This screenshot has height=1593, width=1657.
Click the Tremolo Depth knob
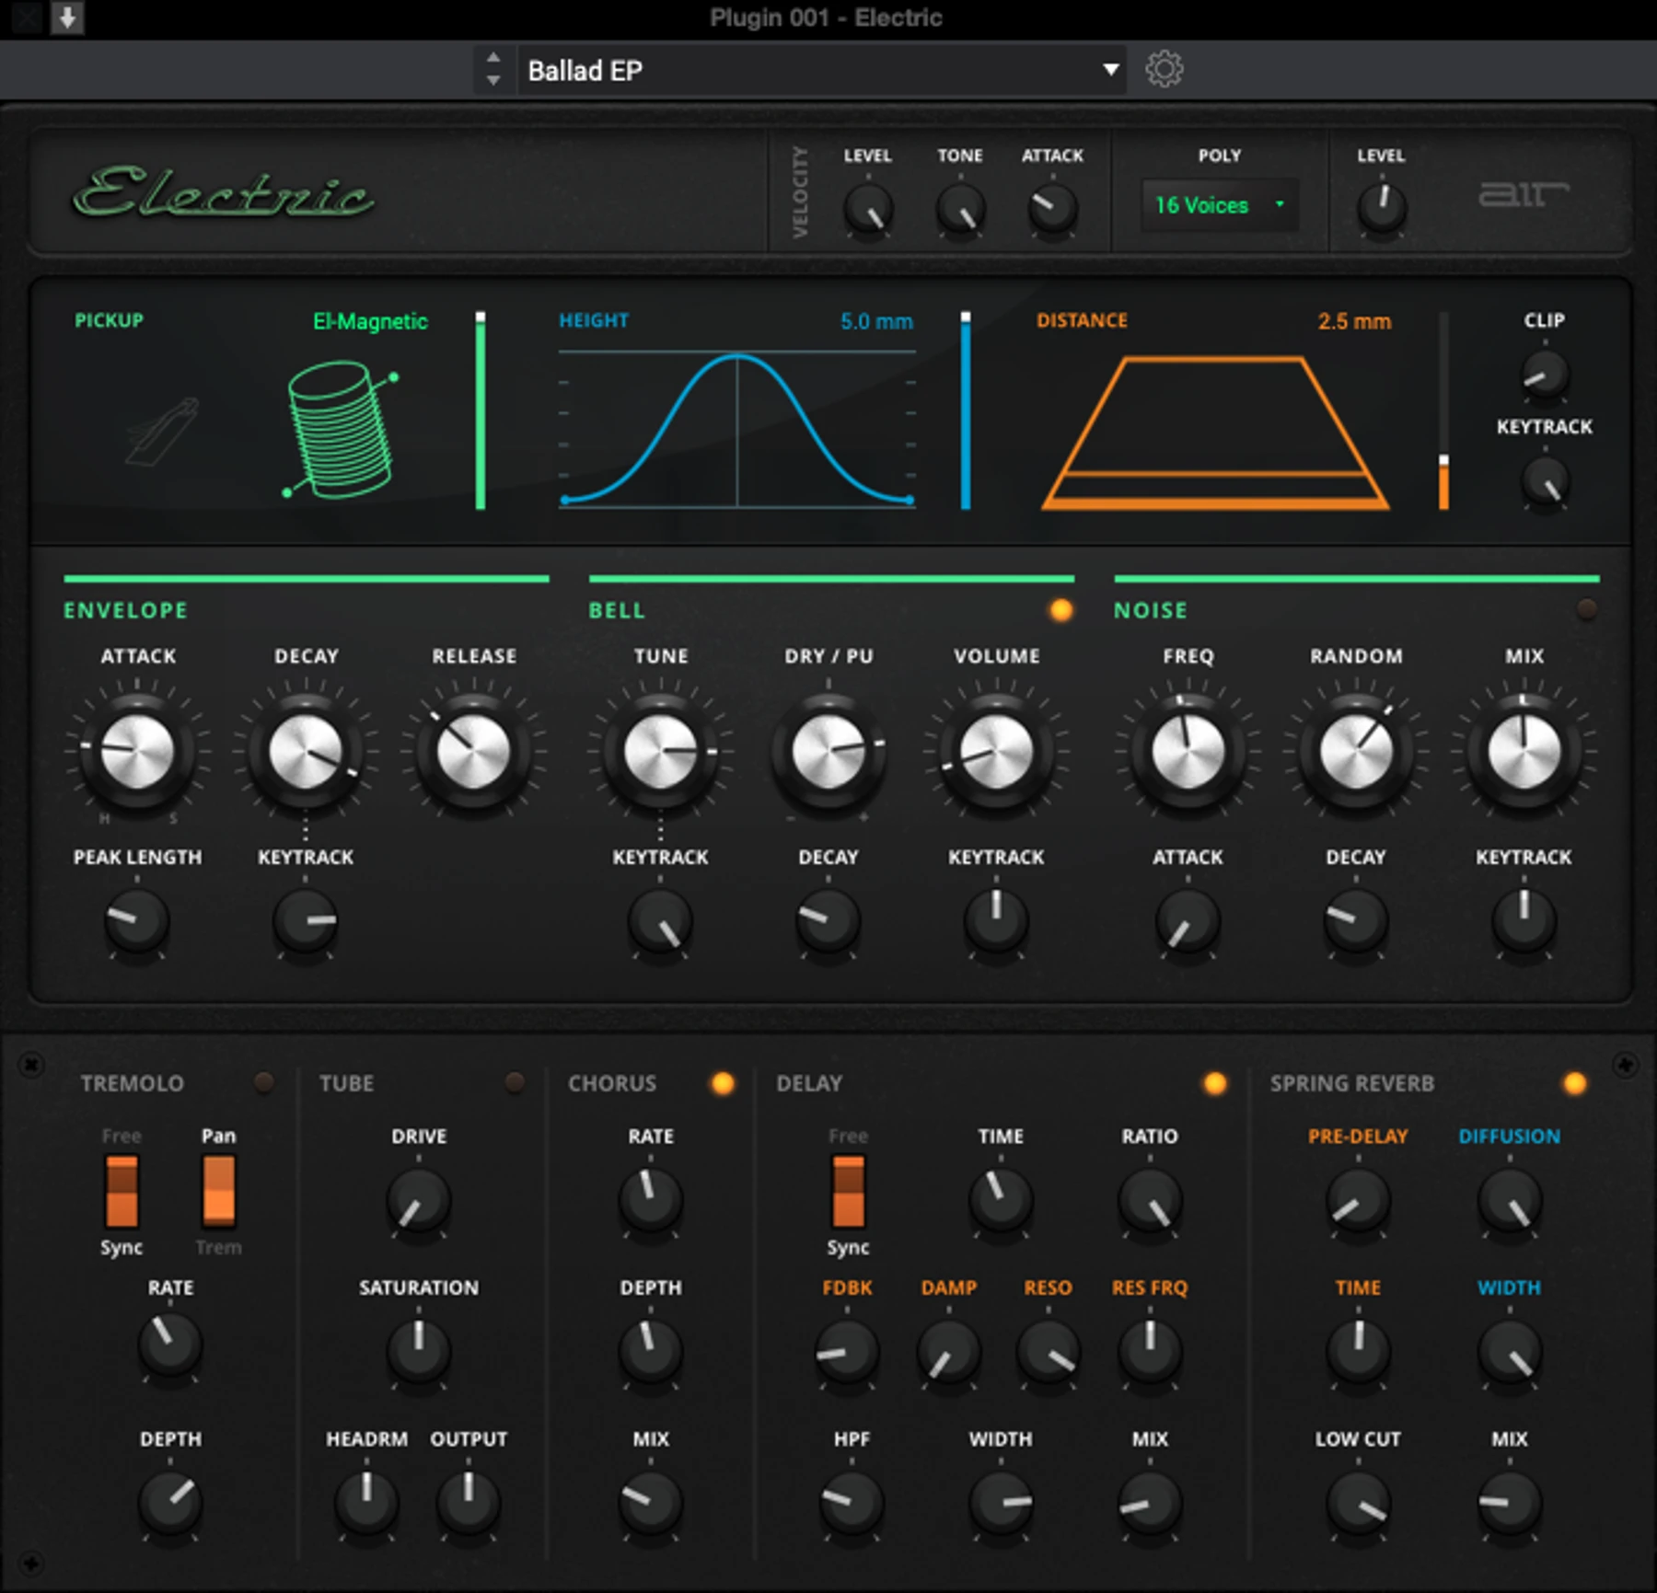tap(170, 1503)
